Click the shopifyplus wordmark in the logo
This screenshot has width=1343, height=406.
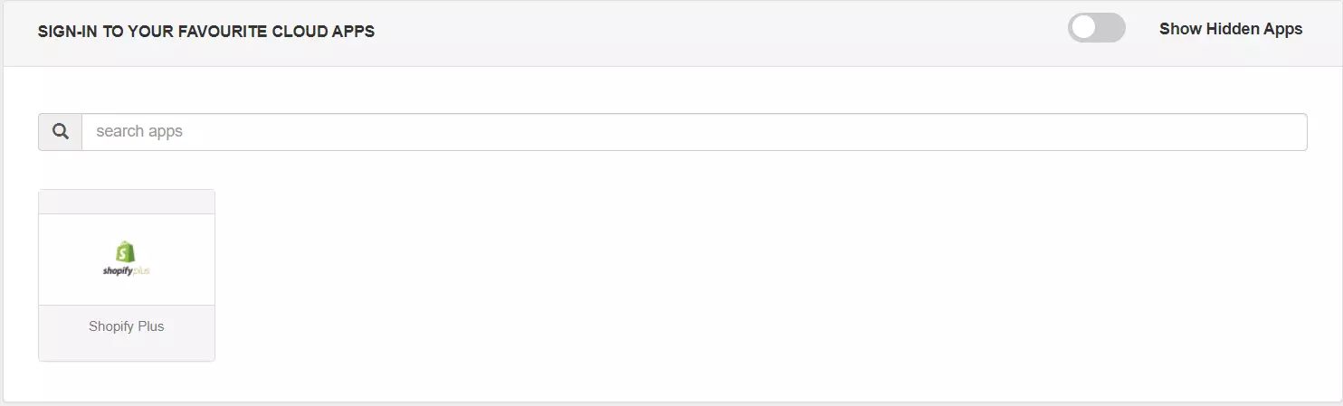(126, 270)
